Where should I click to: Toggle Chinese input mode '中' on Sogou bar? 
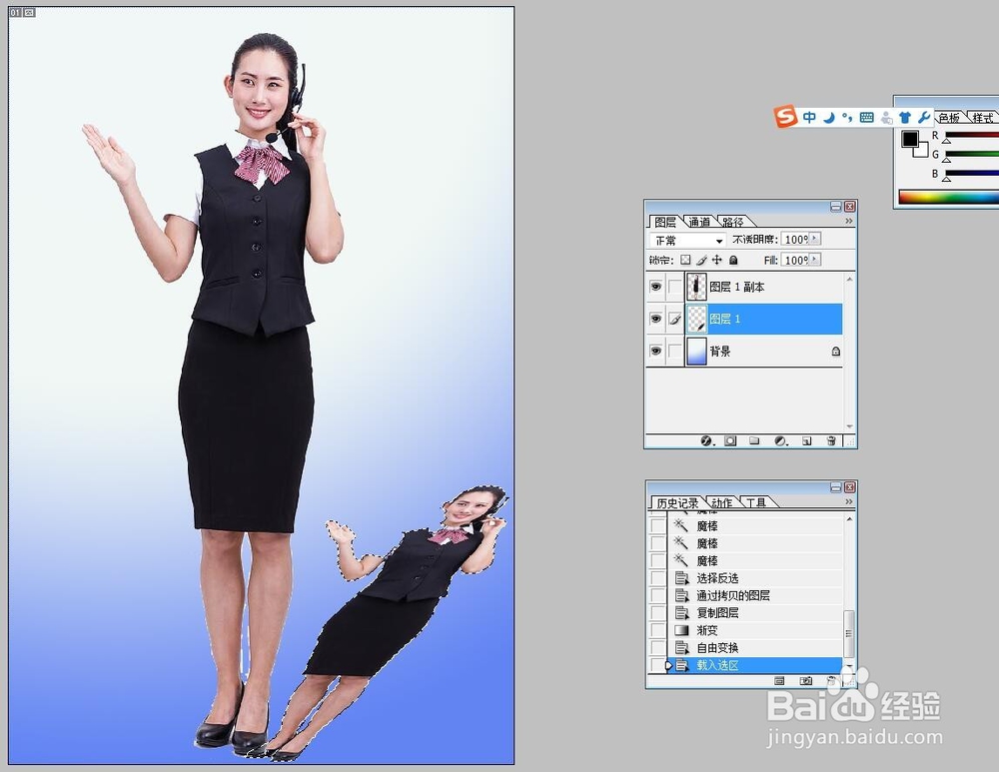pyautogui.click(x=809, y=117)
